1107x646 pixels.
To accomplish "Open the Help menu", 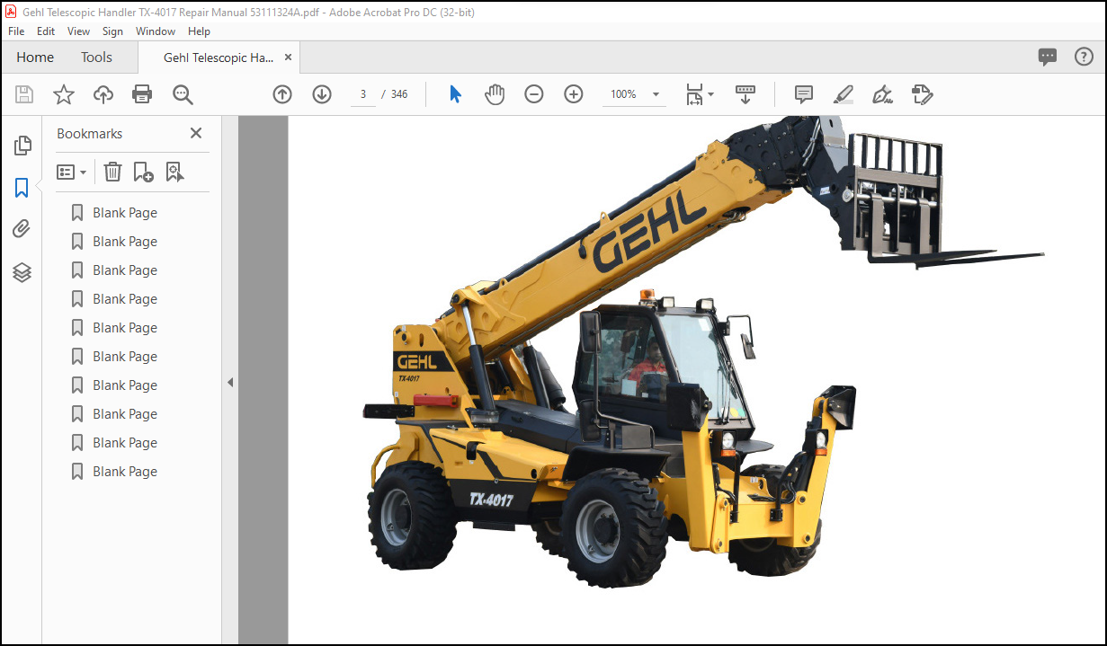I will [x=200, y=31].
